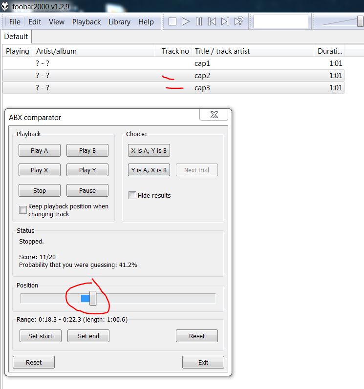Click the Pause toolbar icon

(x=199, y=21)
